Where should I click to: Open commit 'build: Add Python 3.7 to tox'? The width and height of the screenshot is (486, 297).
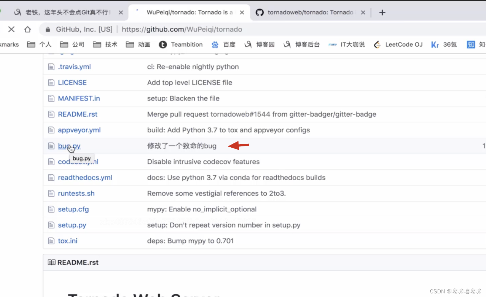[x=228, y=130]
